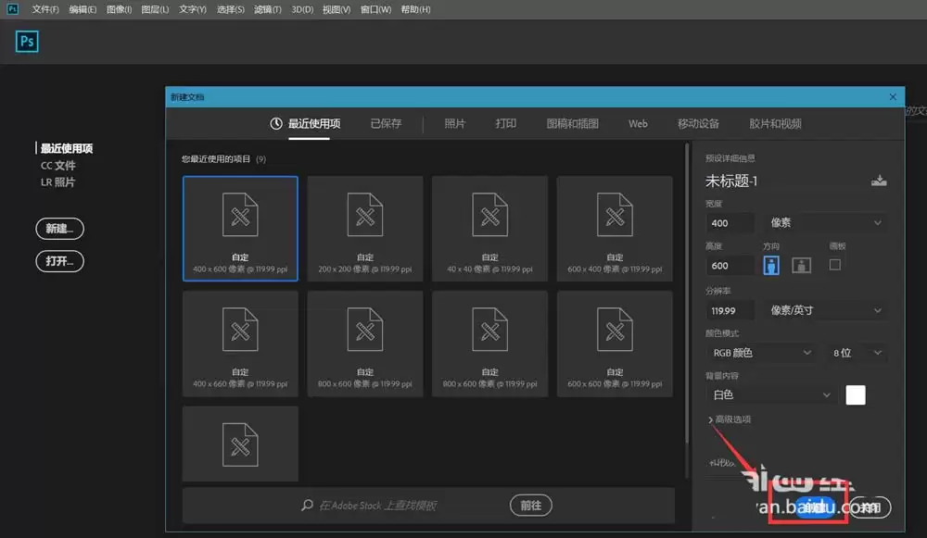Click the width field showing 400
This screenshot has width=927, height=538.
[730, 222]
